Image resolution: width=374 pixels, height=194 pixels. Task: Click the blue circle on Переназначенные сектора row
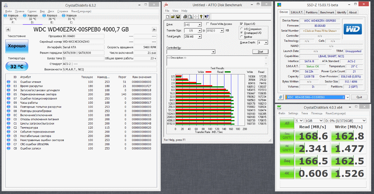(x=8, y=94)
